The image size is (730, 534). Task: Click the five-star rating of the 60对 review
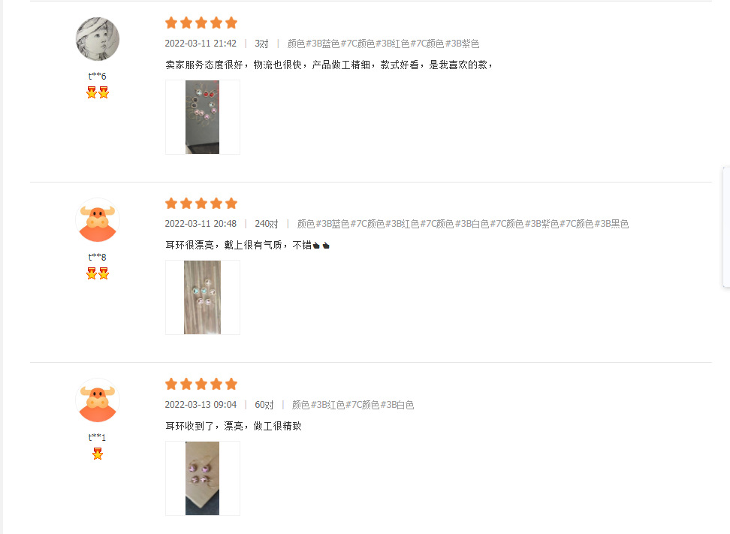tap(201, 384)
